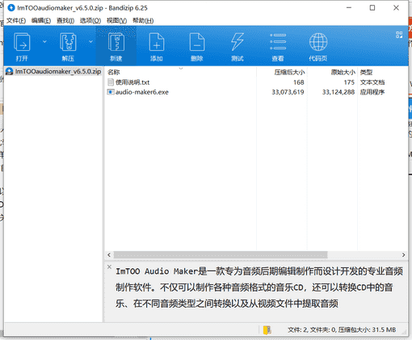Click the Test (测试) lightning icon
The height and width of the screenshot is (340, 412).
[238, 42]
